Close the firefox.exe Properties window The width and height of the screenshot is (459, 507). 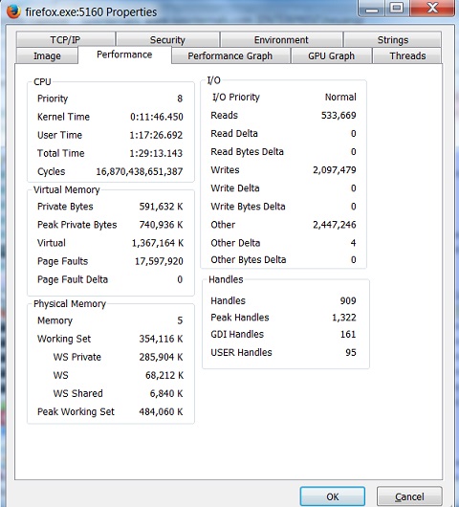tap(432, 8)
